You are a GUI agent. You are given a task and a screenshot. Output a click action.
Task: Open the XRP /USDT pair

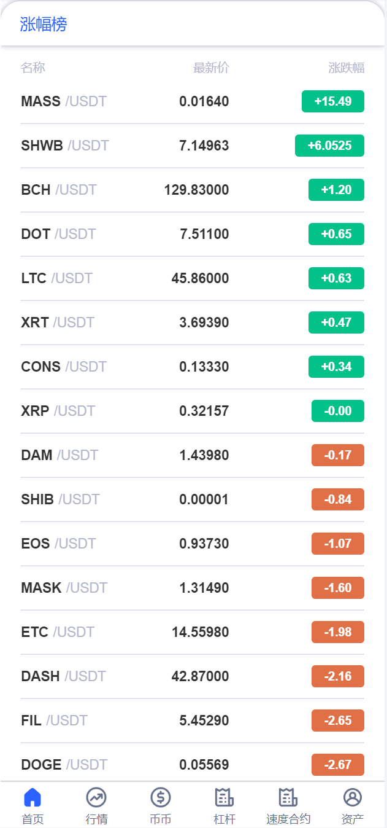pos(58,411)
